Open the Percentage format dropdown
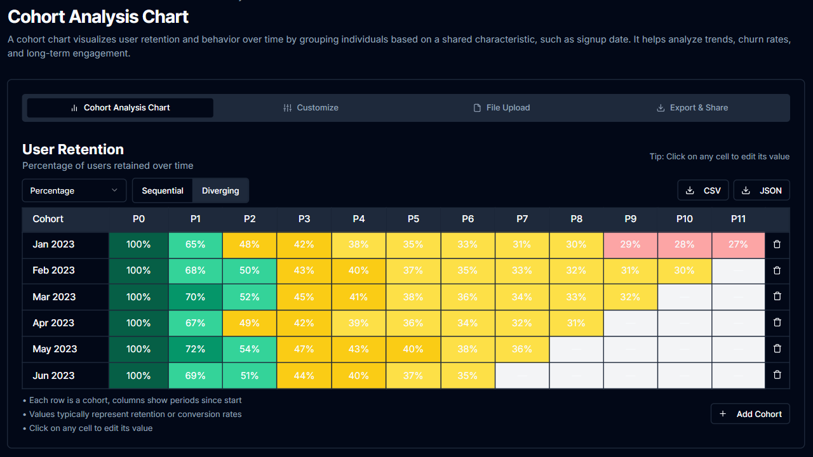This screenshot has height=457, width=813. 74,190
